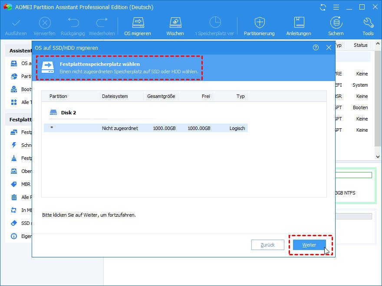Click the System status cell in main window
This screenshot has width=382, height=286.
(360, 85)
